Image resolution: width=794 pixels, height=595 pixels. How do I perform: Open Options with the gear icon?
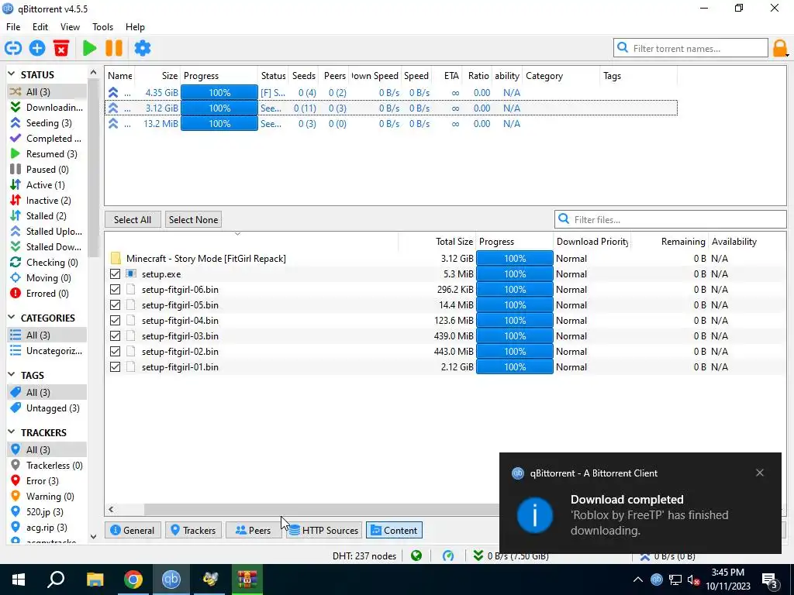point(143,49)
